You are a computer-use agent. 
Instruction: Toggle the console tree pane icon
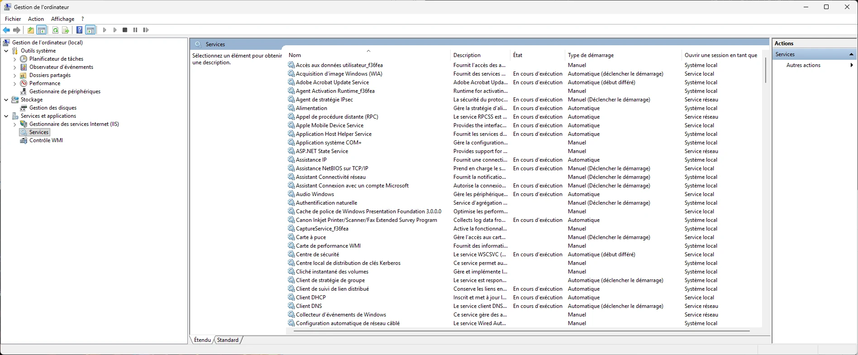pos(41,30)
